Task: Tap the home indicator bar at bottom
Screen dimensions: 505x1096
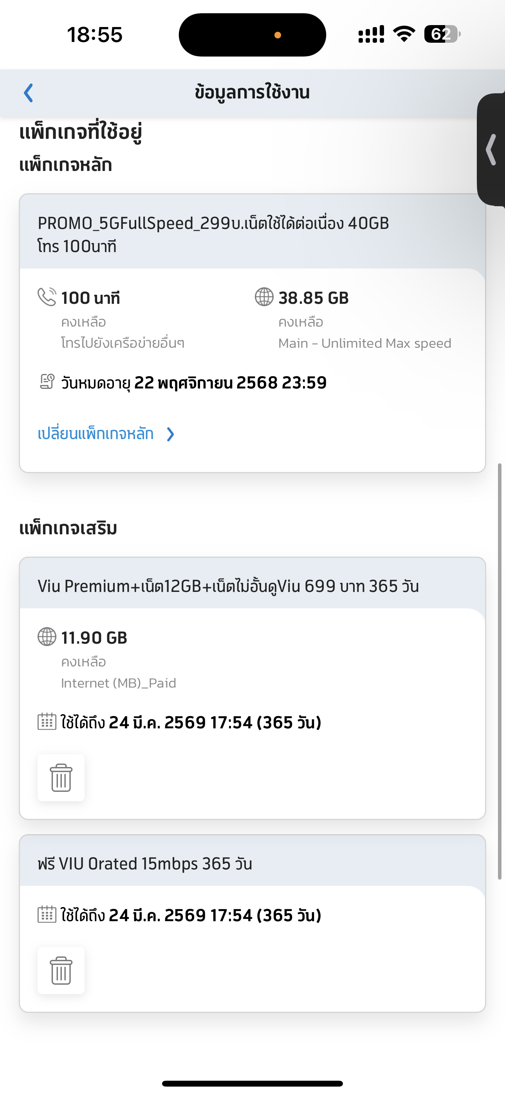Action: [x=252, y=1083]
